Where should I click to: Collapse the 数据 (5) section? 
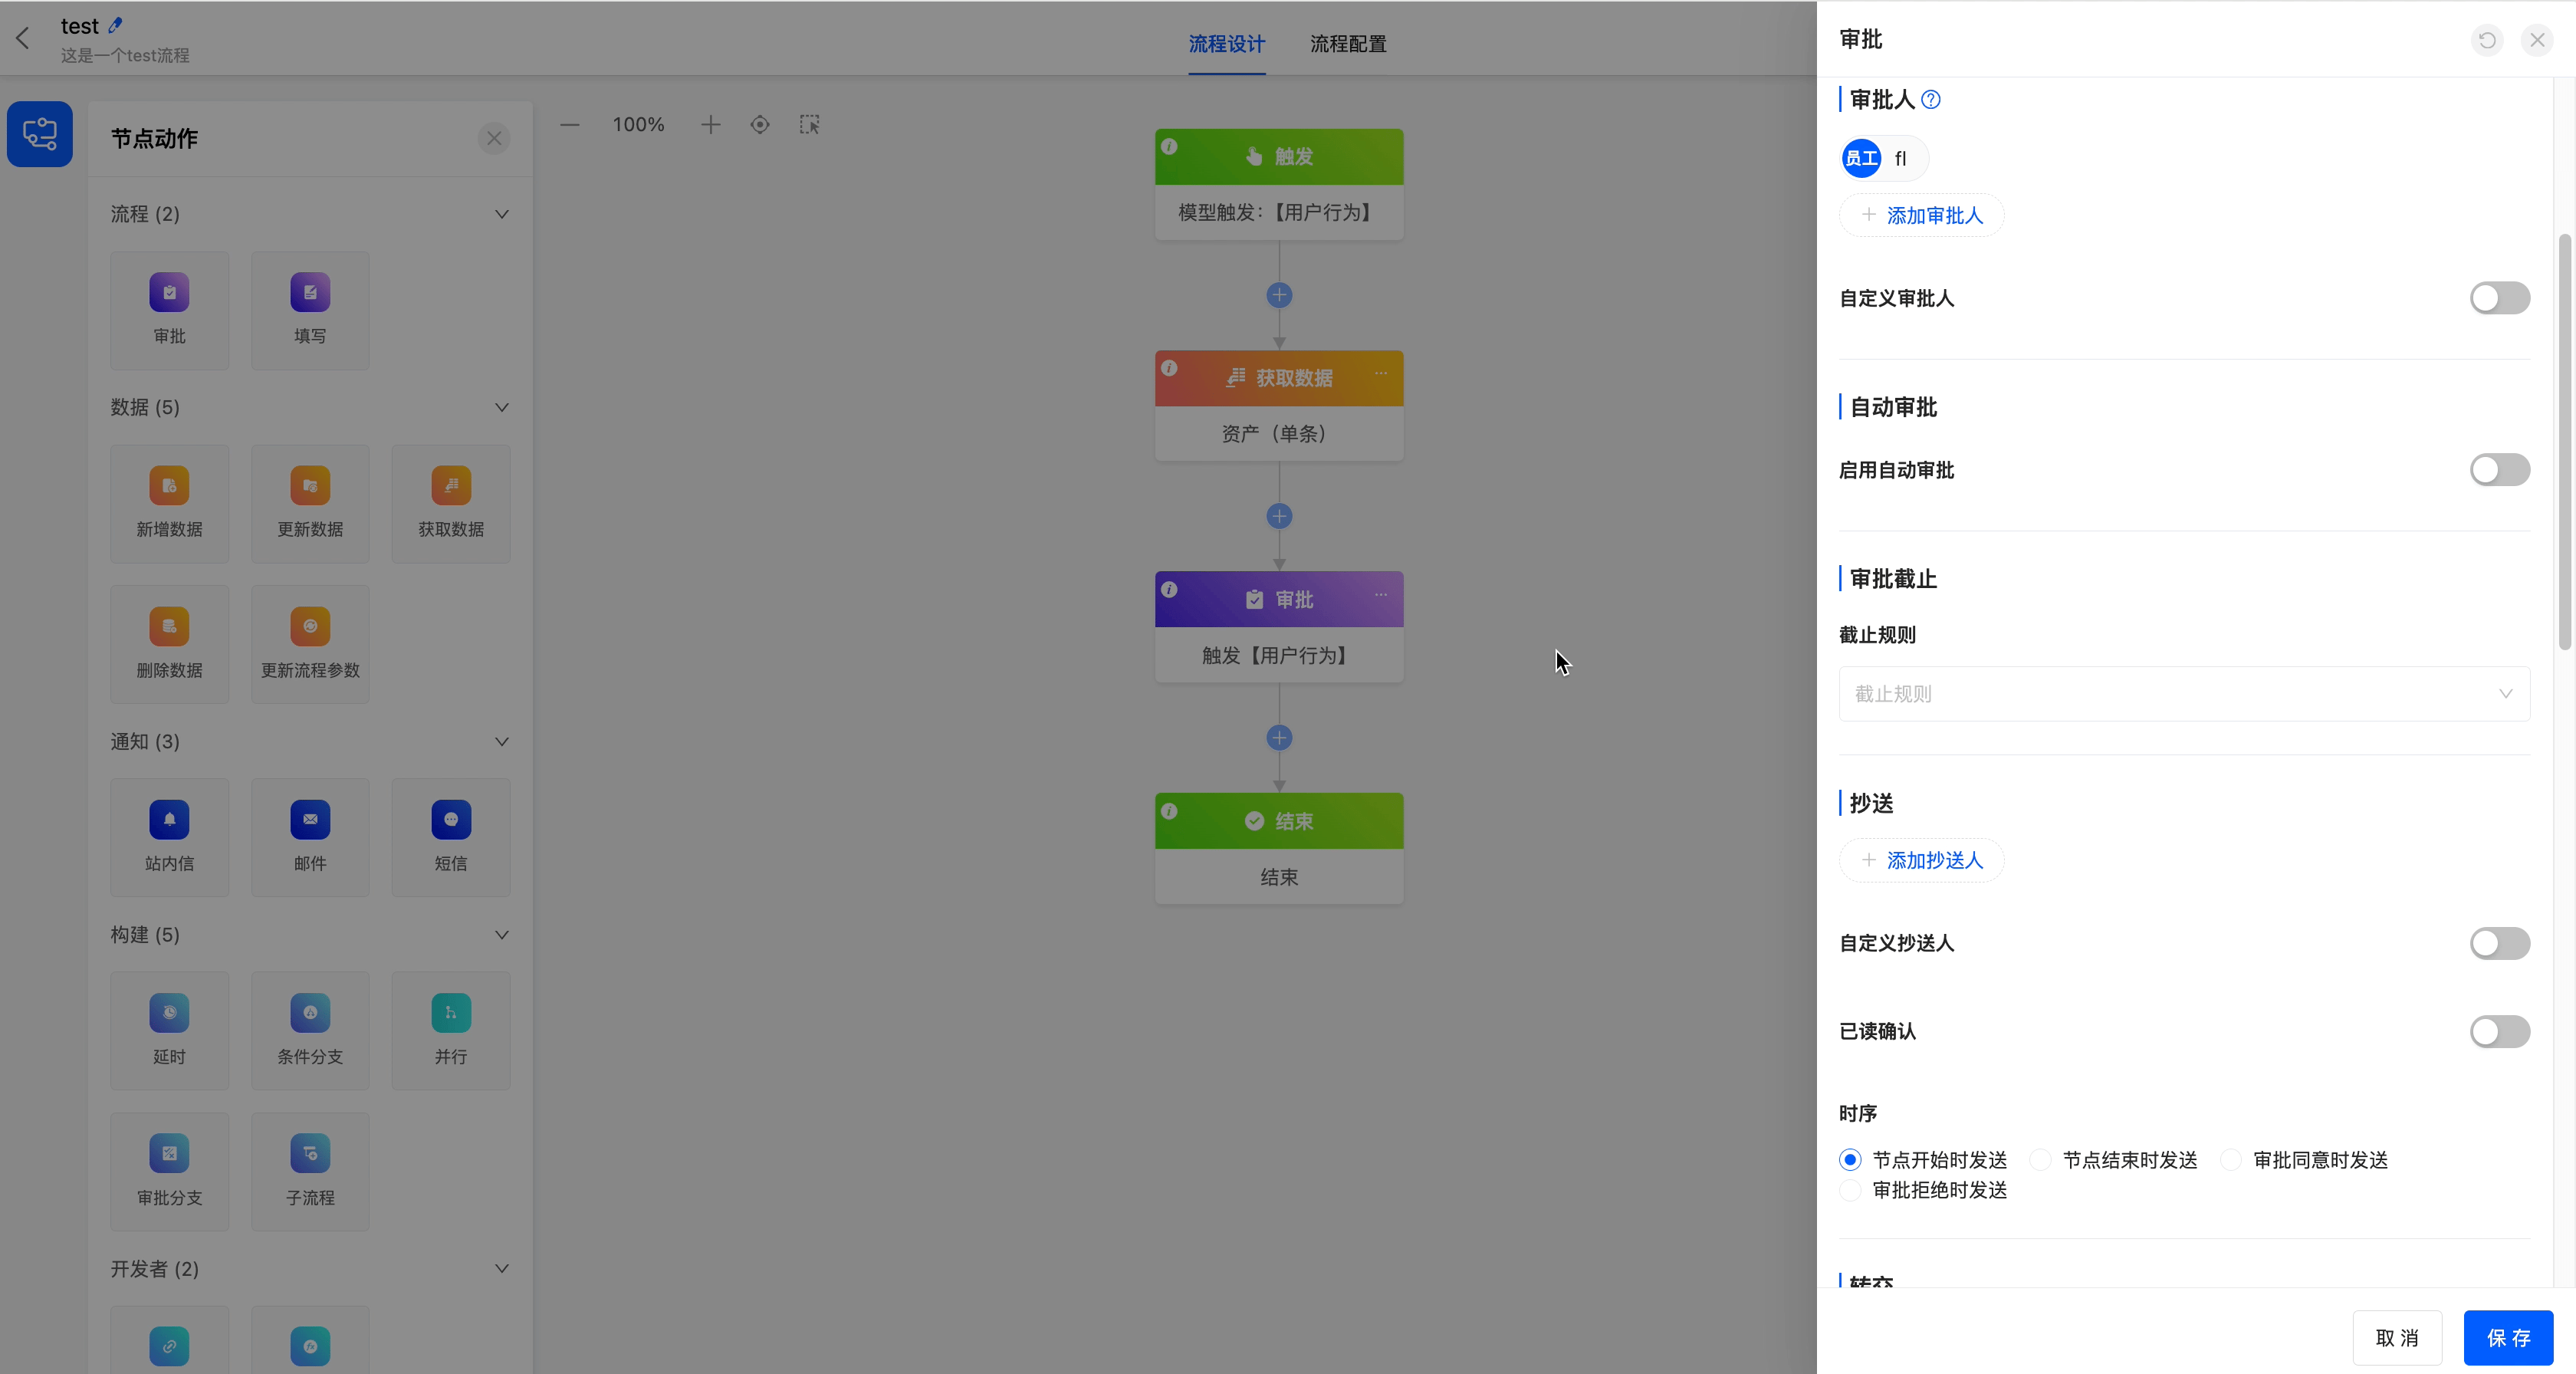502,407
